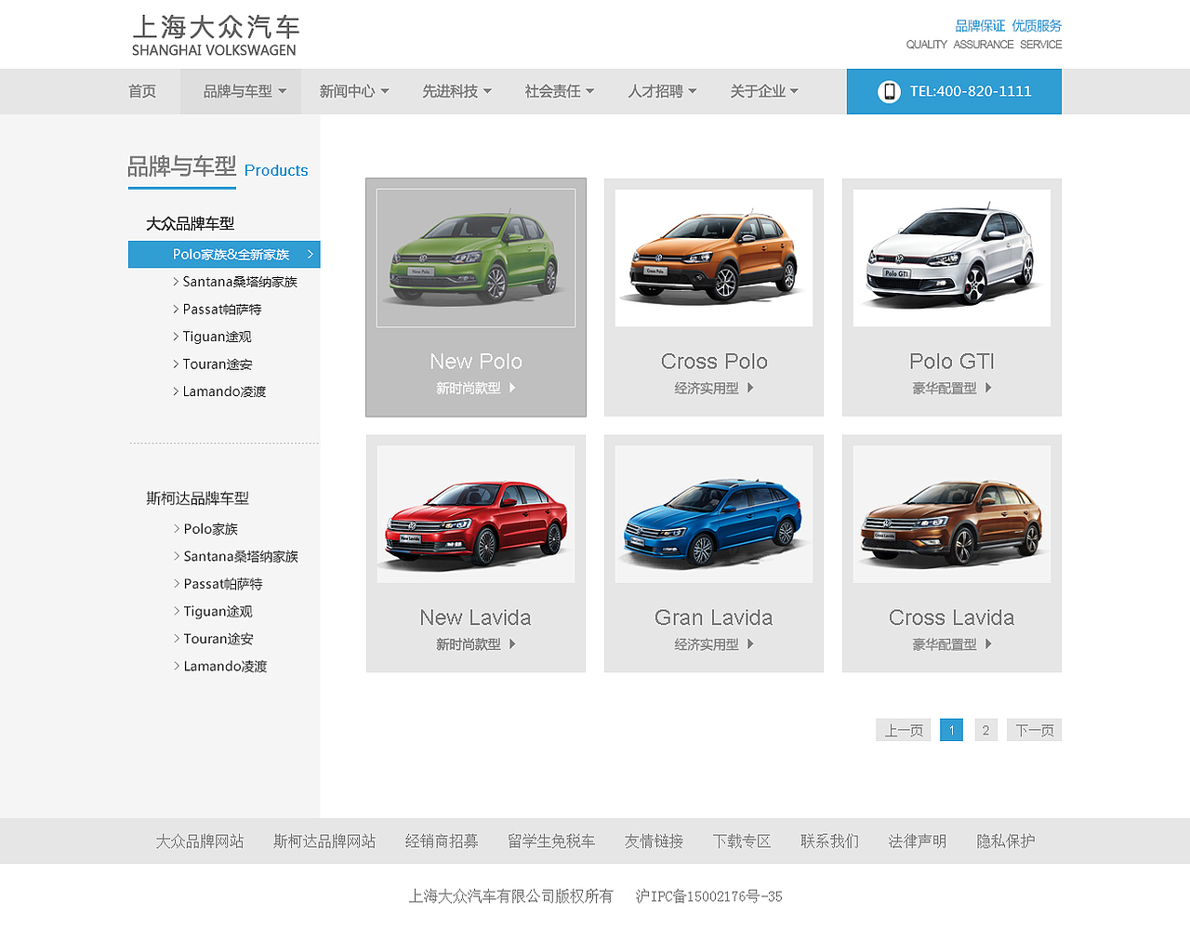The height and width of the screenshot is (927, 1190).
Task: Click the New Polo title text
Action: pyautogui.click(x=476, y=362)
